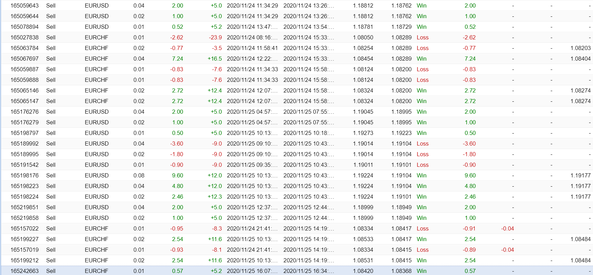Viewport: 593px width, 275px height.
Task: Click open time 2020/11/25 09:35
Action: point(252,165)
